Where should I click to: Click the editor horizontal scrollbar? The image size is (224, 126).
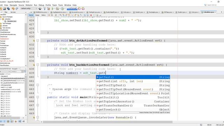click(x=107, y=122)
